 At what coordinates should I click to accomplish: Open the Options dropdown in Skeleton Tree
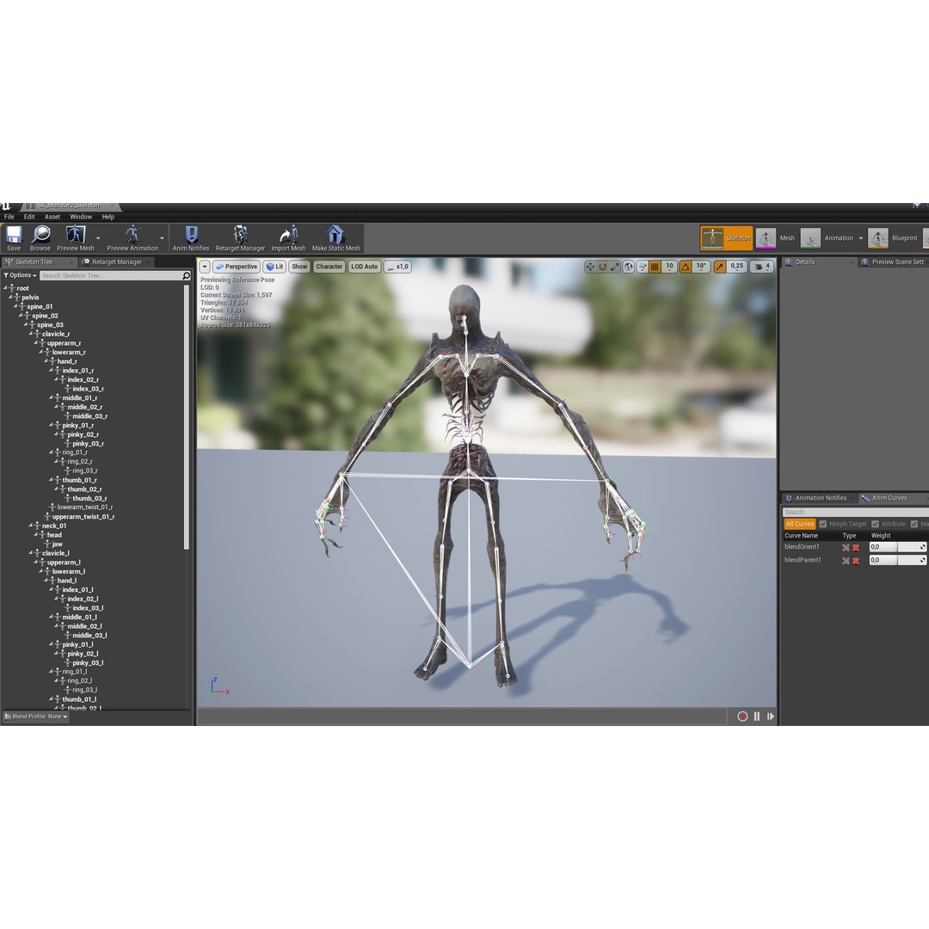[x=20, y=275]
